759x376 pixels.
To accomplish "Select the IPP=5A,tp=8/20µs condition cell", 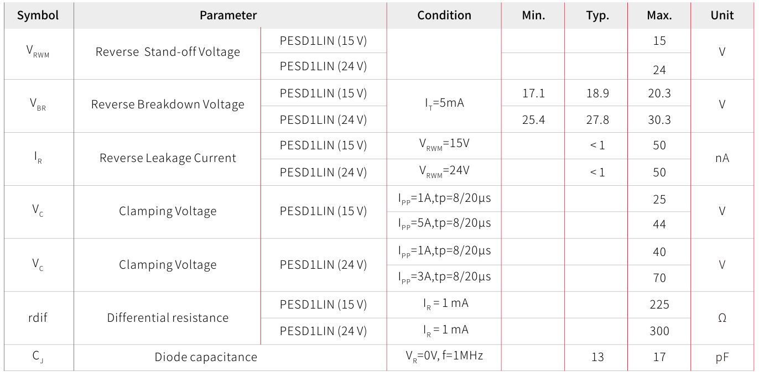I will pos(444,223).
